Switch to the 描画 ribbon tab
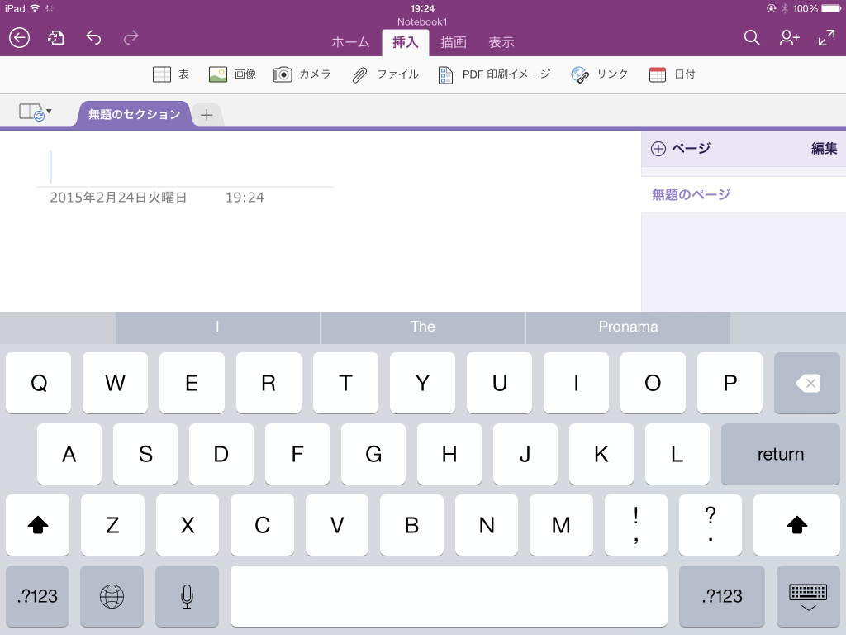The width and height of the screenshot is (846, 635). tap(453, 41)
